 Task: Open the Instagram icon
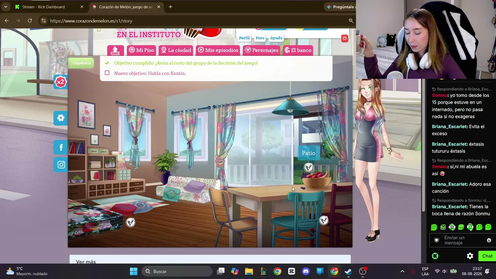pyautogui.click(x=61, y=165)
